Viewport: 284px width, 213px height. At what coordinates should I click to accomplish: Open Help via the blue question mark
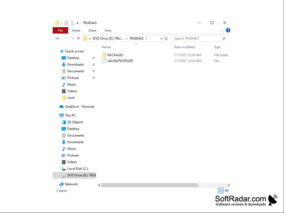coord(228,30)
